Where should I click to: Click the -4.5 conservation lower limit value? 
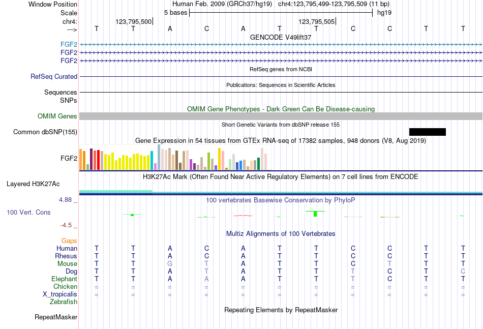pos(66,225)
